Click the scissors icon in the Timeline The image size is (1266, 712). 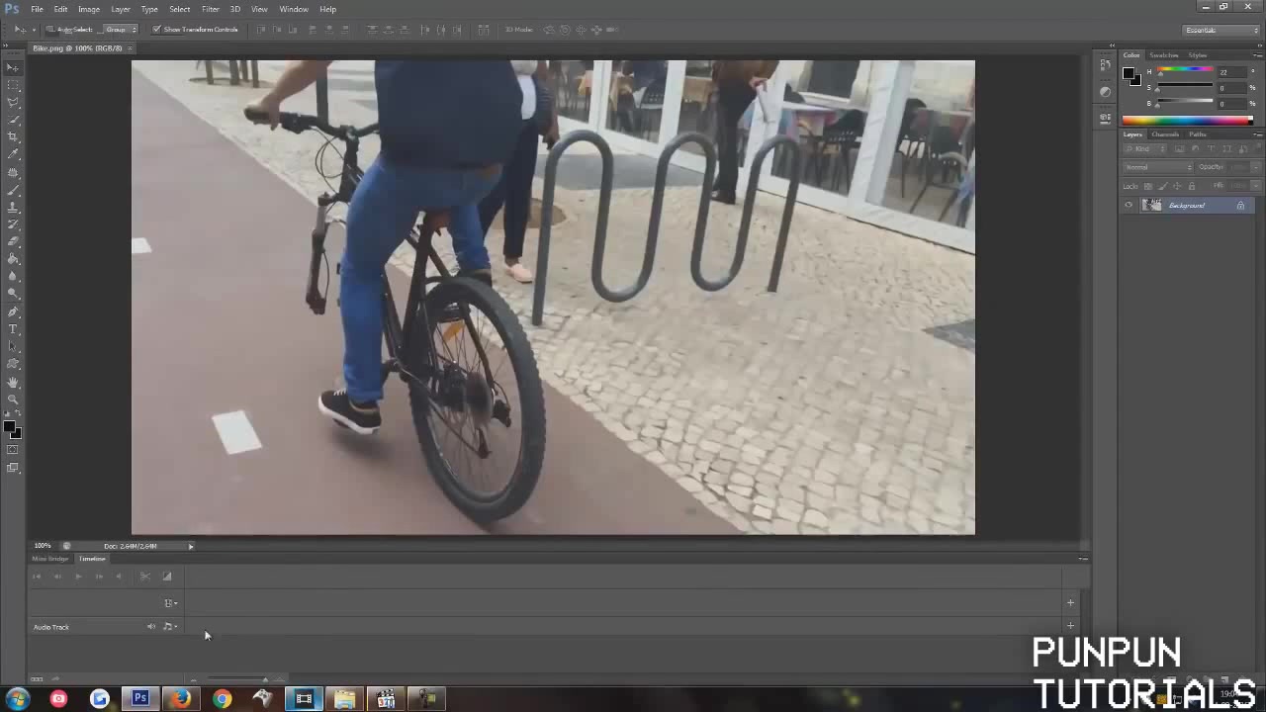(145, 577)
